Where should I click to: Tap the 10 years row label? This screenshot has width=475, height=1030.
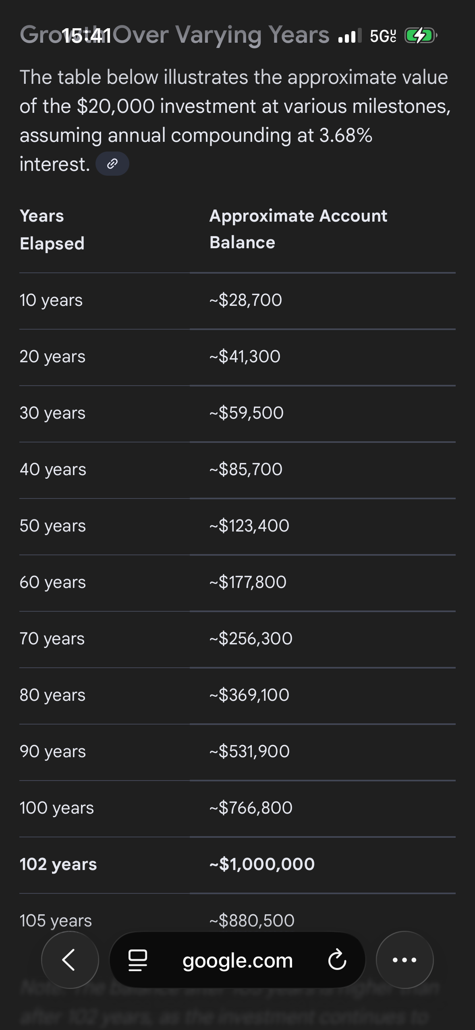[51, 300]
